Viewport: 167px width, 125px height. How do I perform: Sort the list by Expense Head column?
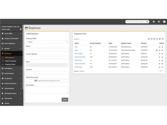tap(127, 43)
